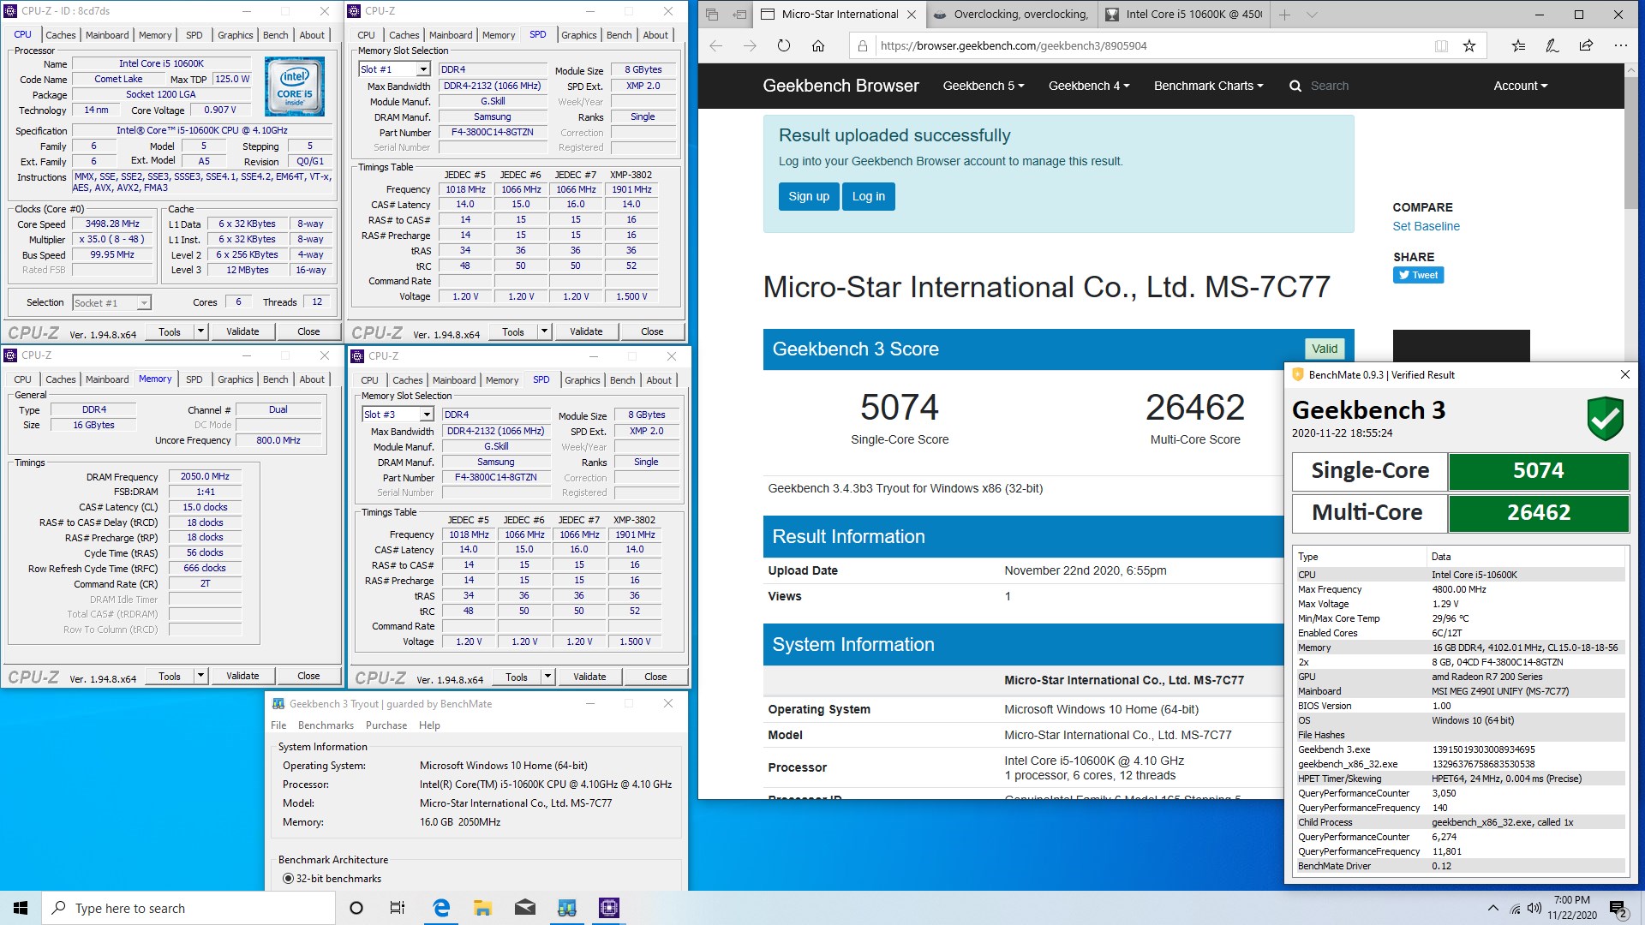Screen dimensions: 1645x925
Task: Add this page to favorites with star
Action: tap(1469, 46)
